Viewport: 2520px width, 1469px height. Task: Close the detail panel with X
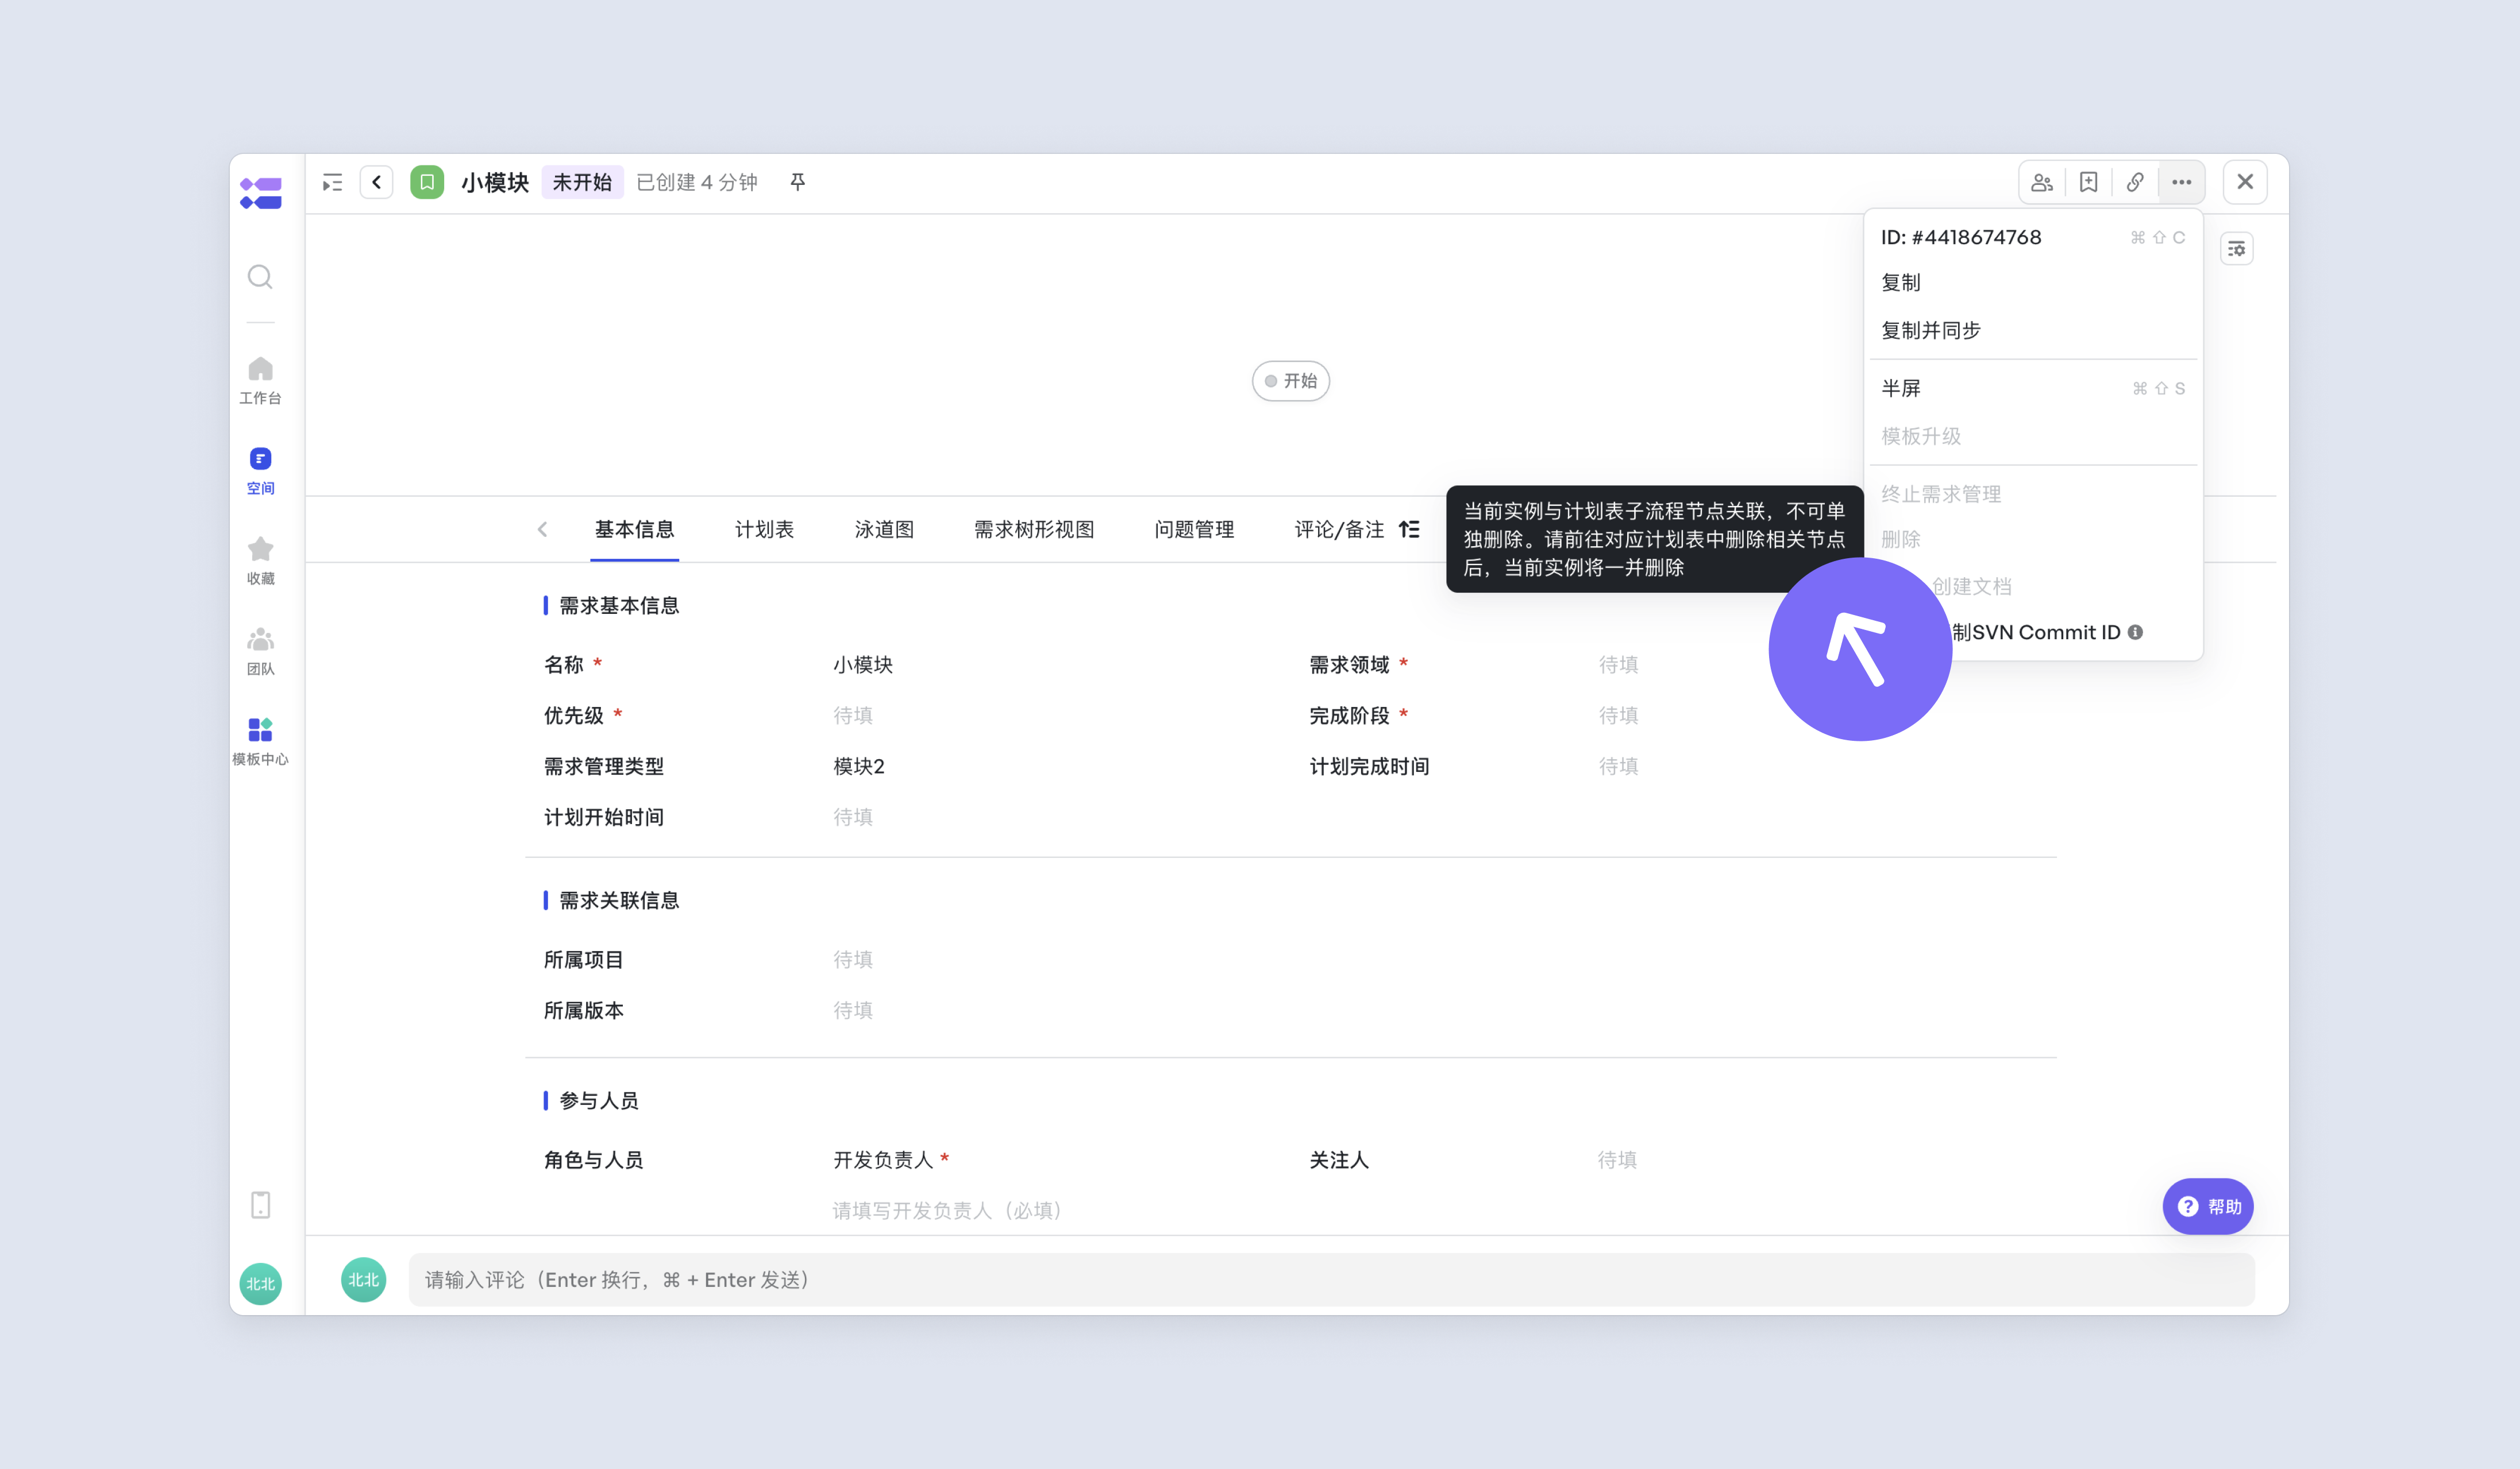[2245, 182]
